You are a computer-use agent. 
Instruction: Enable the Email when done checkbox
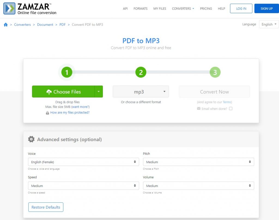(231, 109)
